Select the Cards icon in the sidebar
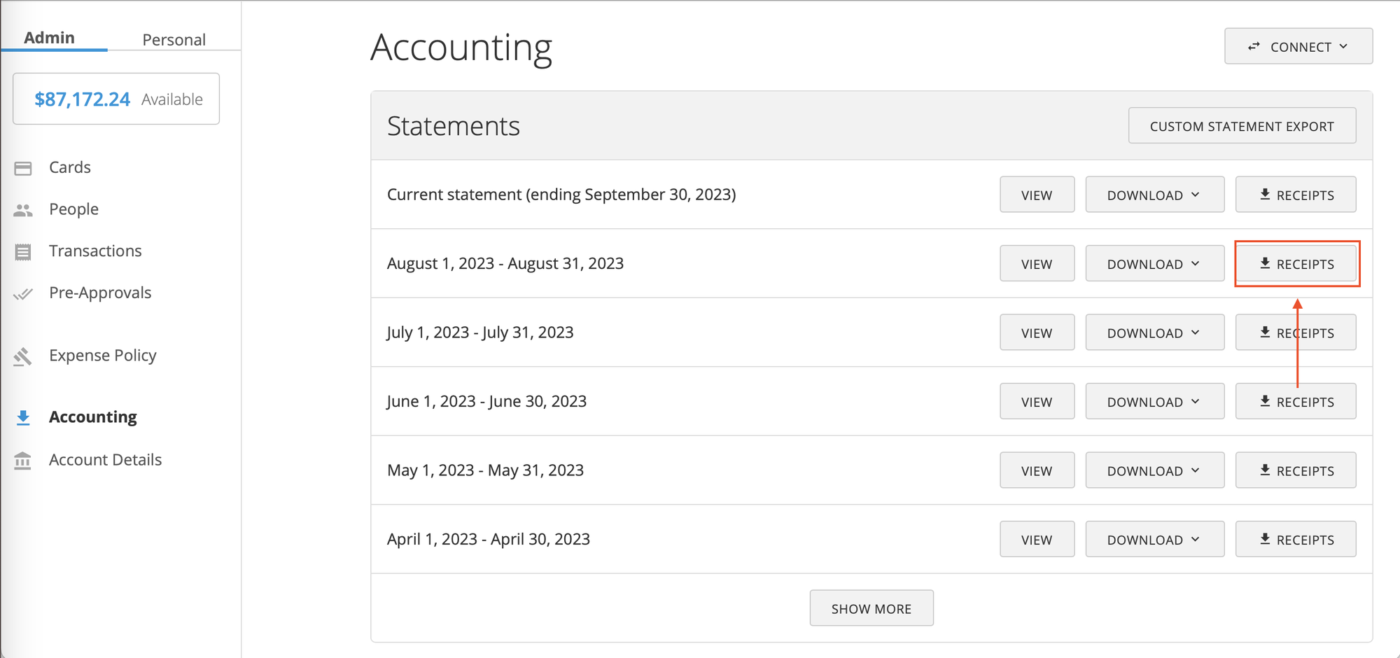Screen dimensions: 1400x658 [23, 167]
